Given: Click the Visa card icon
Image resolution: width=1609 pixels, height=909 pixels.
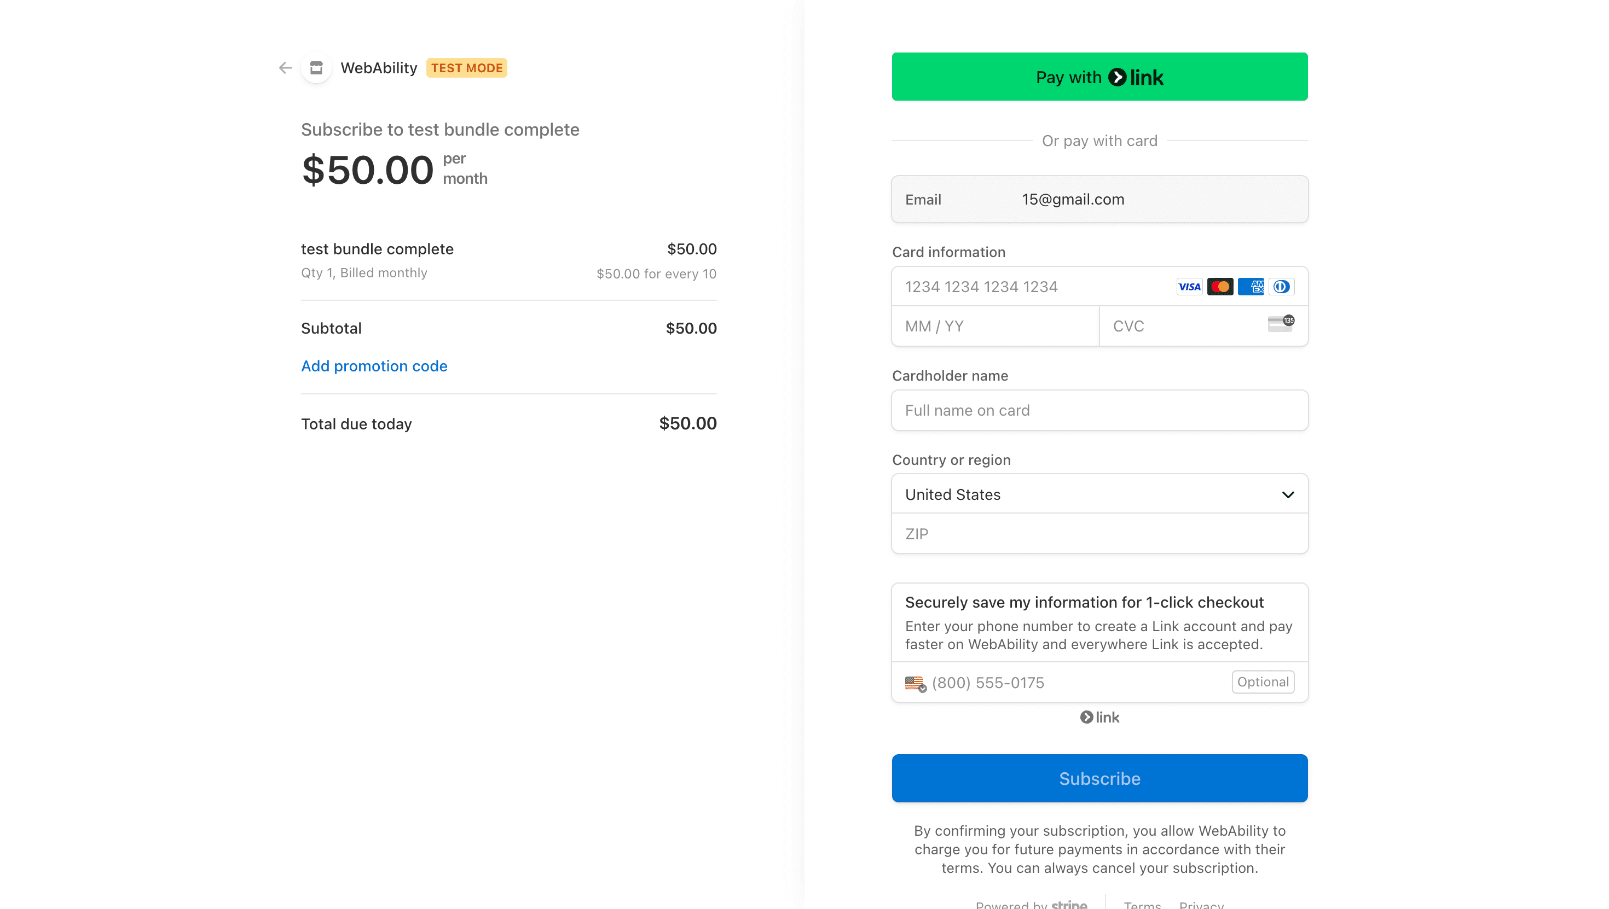Looking at the screenshot, I should tap(1188, 286).
